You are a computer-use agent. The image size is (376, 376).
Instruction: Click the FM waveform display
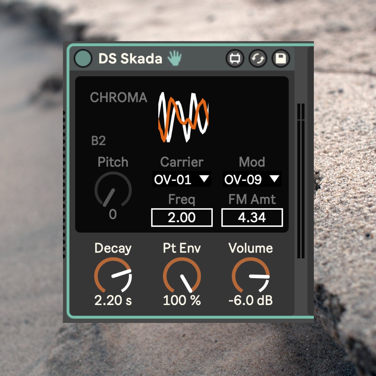(183, 117)
